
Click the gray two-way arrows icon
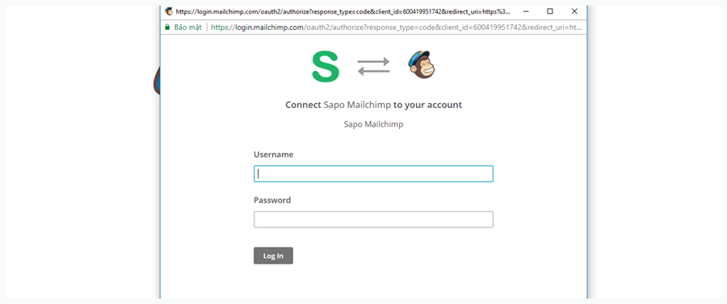point(374,65)
